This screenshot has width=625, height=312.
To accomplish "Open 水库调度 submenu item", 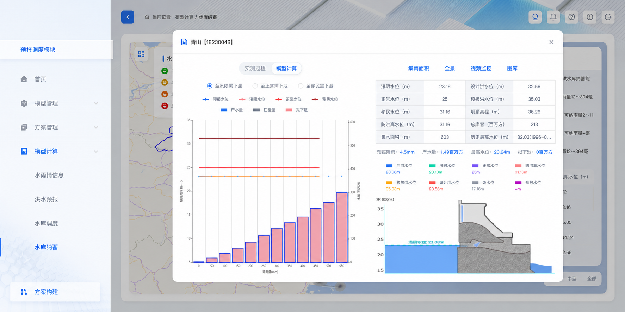I will [x=46, y=223].
